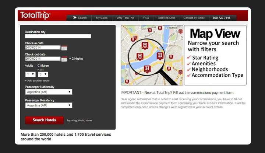Focus the Destination city field
Viewport: 265px width, 153px height.
click(58, 36)
